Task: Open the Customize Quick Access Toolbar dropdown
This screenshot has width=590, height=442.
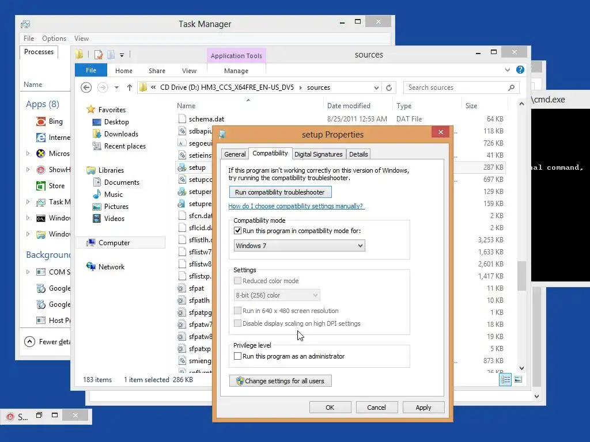Action: pos(122,55)
